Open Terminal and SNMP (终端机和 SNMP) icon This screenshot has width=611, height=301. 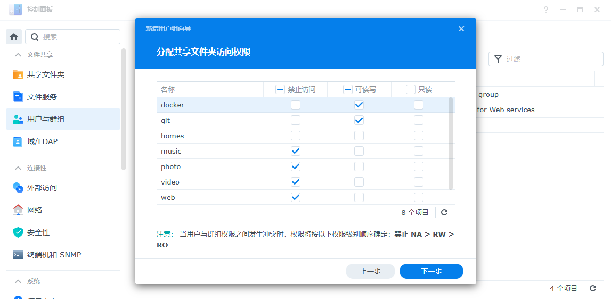click(18, 255)
